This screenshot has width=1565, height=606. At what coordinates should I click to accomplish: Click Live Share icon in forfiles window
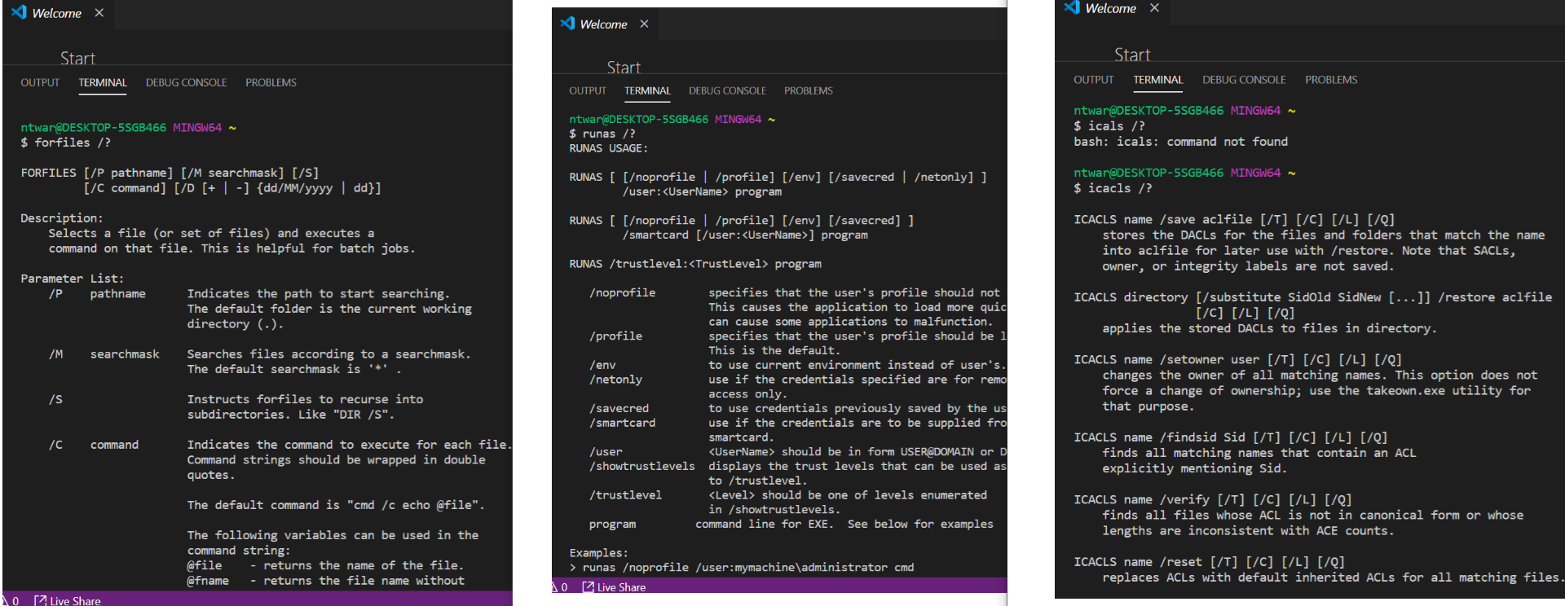click(40, 600)
